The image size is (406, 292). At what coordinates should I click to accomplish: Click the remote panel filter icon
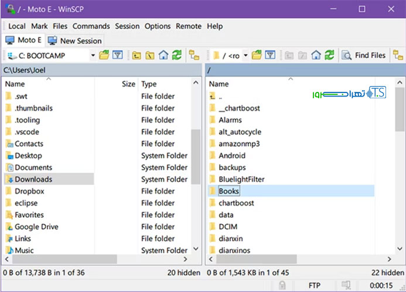269,56
